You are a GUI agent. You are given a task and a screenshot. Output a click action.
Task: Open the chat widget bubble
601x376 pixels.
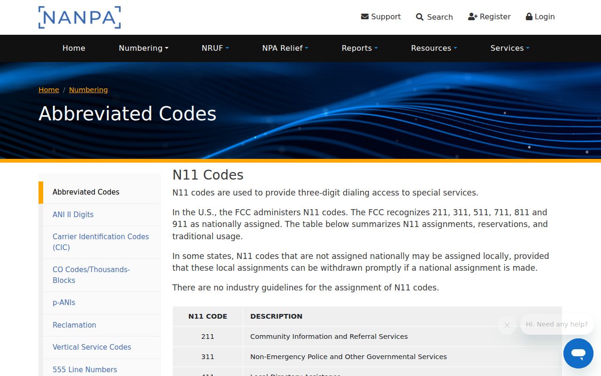(x=578, y=353)
